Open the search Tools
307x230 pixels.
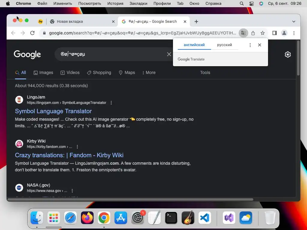pyautogui.click(x=205, y=72)
